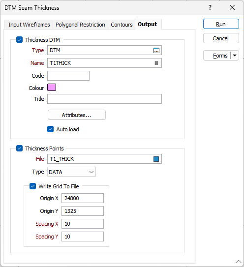The image size is (244, 267).
Task: Select the Contours tab
Action: [122, 25]
